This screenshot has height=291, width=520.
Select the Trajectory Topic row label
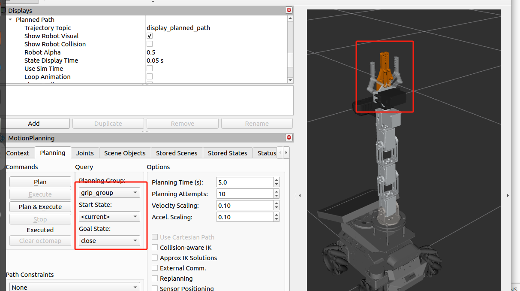point(48,28)
